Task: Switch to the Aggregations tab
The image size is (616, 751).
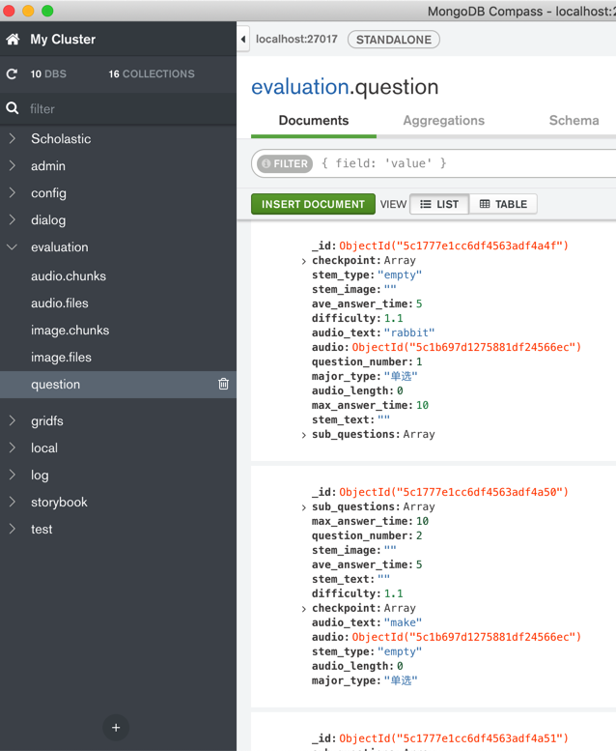Action: coord(444,121)
